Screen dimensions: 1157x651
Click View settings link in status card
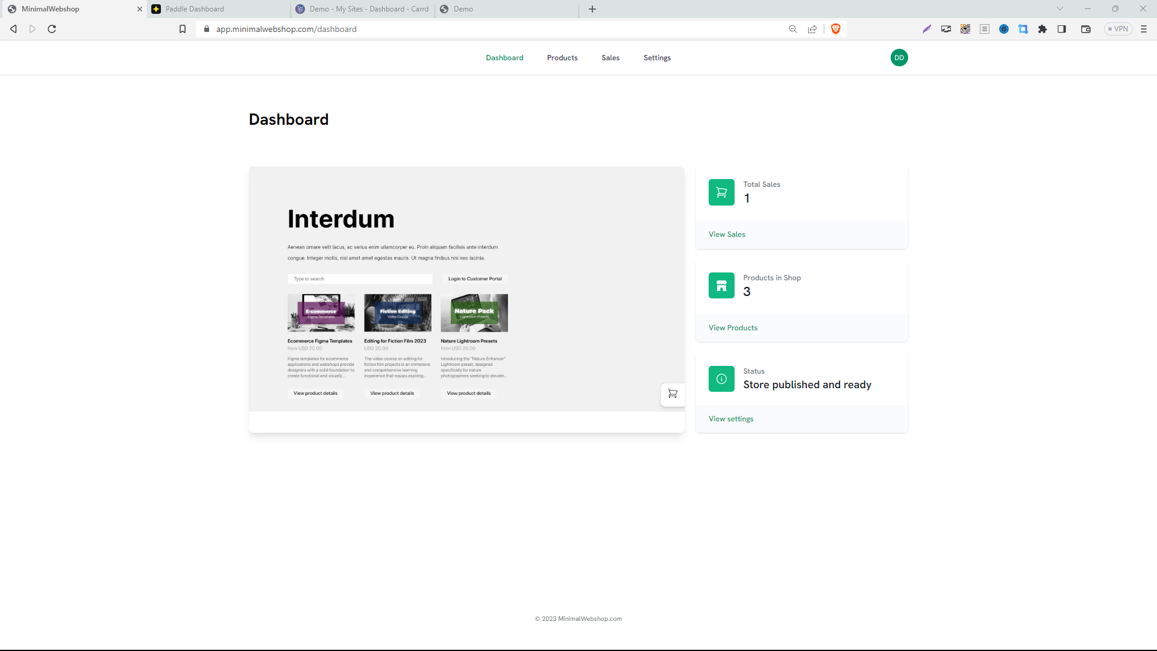730,419
